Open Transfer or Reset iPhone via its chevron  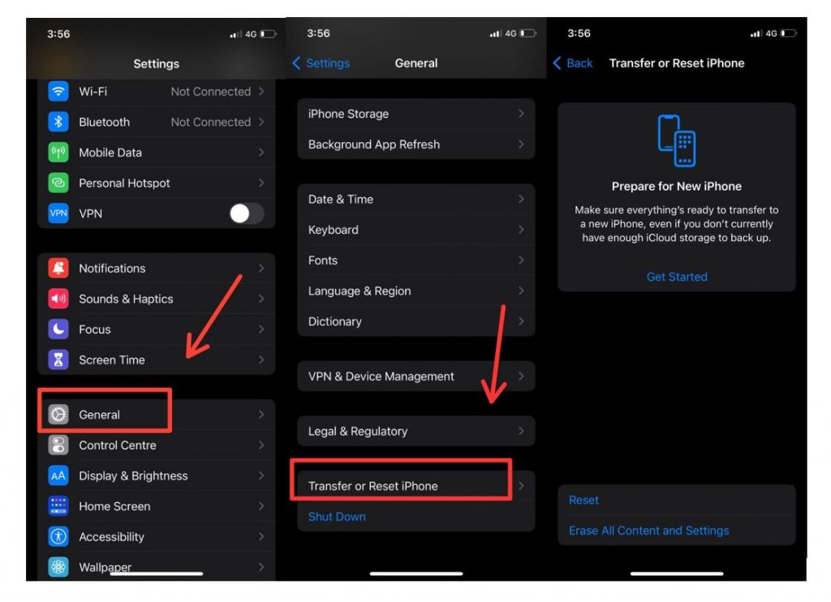(x=522, y=485)
